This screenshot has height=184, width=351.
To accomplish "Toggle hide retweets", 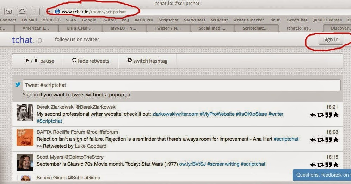I will point(91,61).
